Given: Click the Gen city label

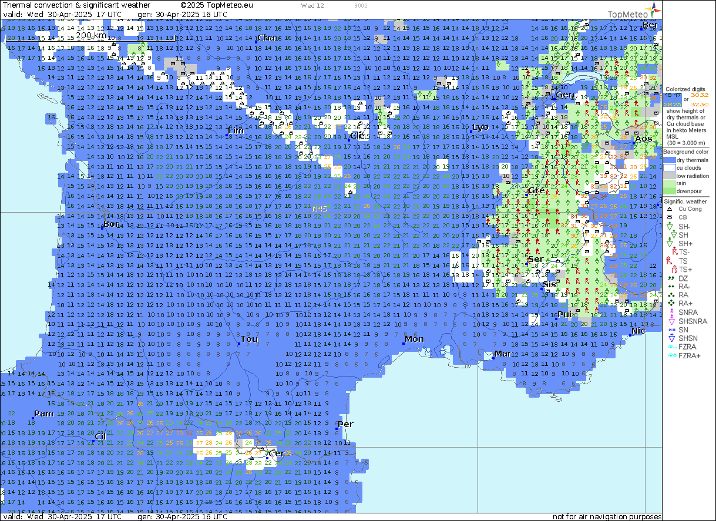Looking at the screenshot, I should click(x=565, y=95).
